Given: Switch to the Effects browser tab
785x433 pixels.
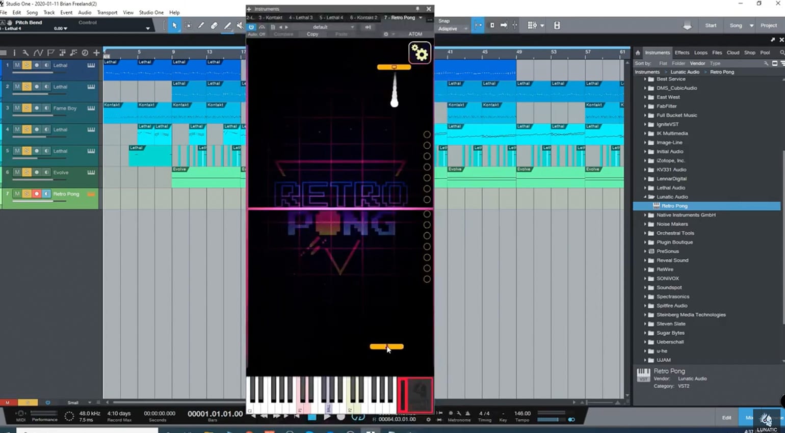Looking at the screenshot, I should 682,52.
